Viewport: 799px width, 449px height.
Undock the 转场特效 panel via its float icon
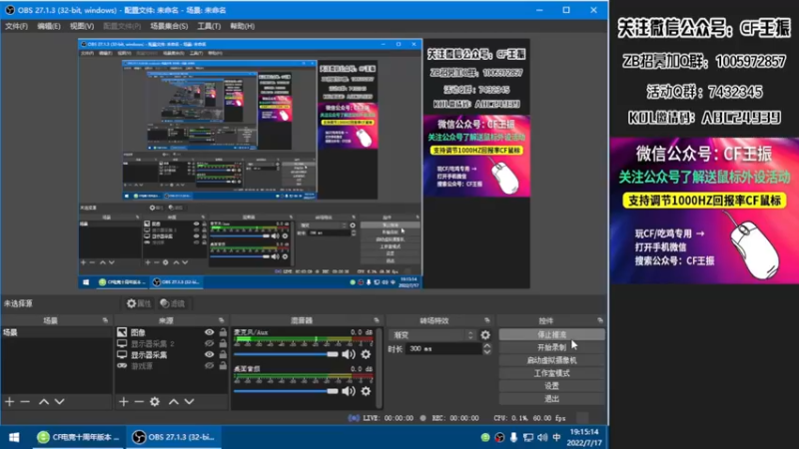pos(487,320)
